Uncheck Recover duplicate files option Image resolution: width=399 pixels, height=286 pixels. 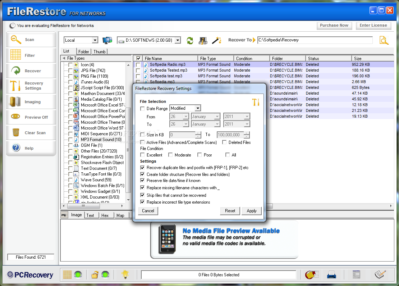pos(142,168)
